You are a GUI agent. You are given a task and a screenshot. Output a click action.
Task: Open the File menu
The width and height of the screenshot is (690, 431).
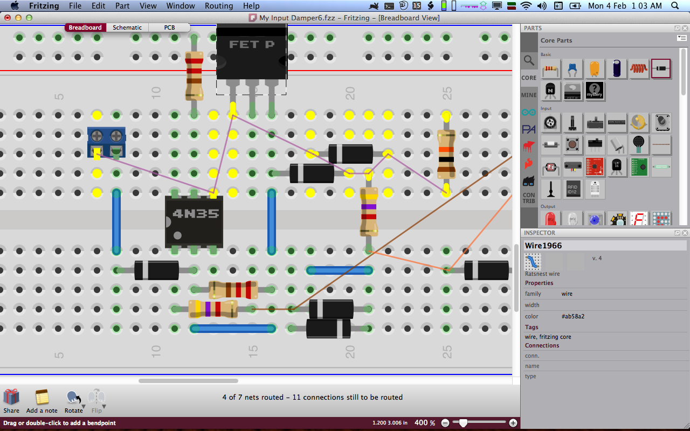coord(75,6)
